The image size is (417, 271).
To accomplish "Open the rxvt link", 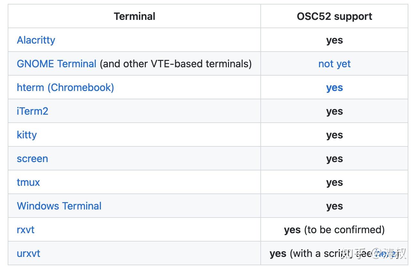I will coord(25,230).
